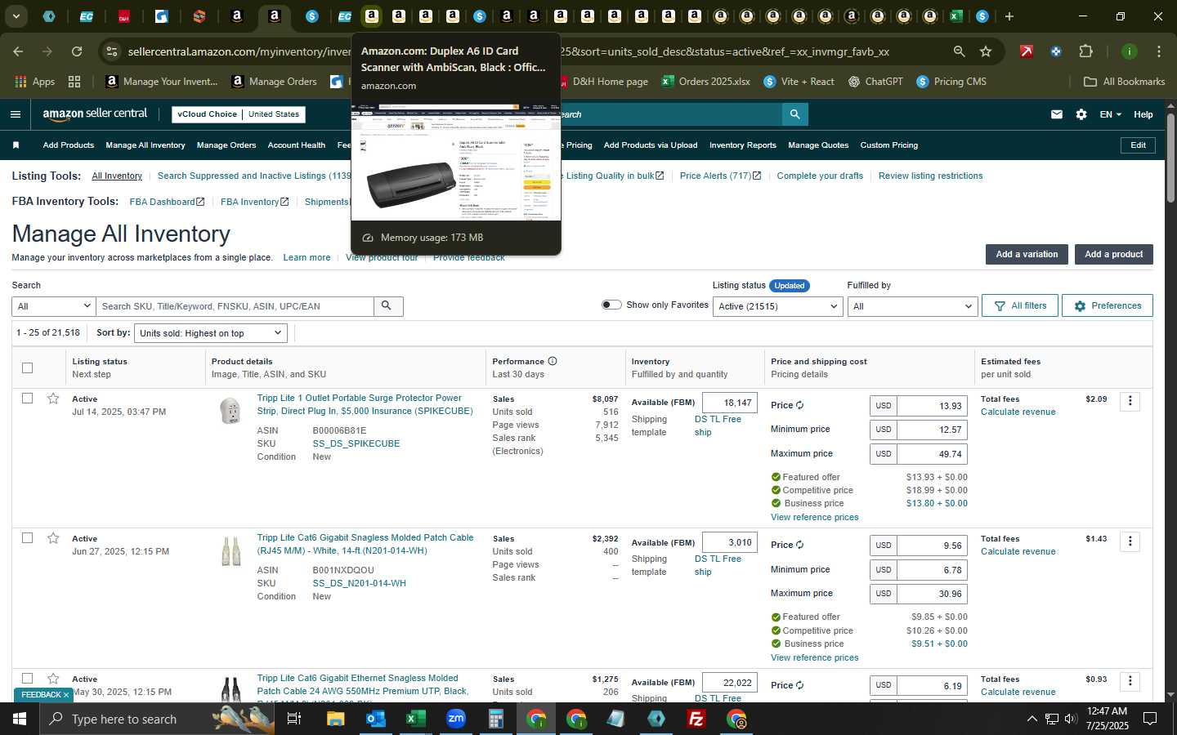Bookmark this page with star icon

click(x=986, y=51)
